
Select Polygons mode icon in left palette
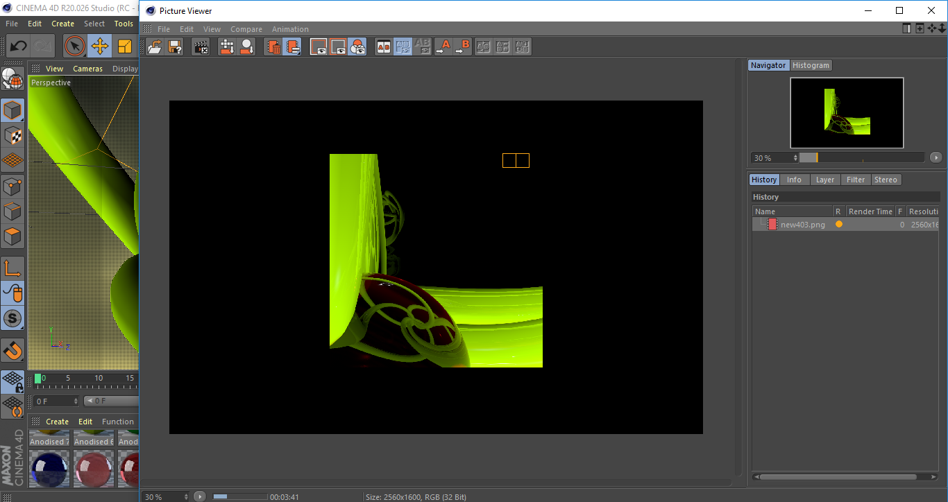(x=12, y=236)
